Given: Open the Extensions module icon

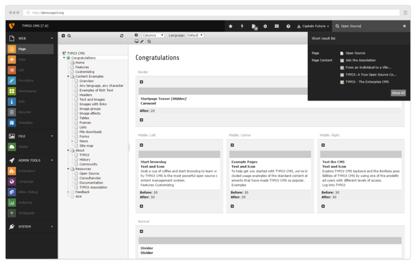Looking at the screenshot, I should point(12,171).
